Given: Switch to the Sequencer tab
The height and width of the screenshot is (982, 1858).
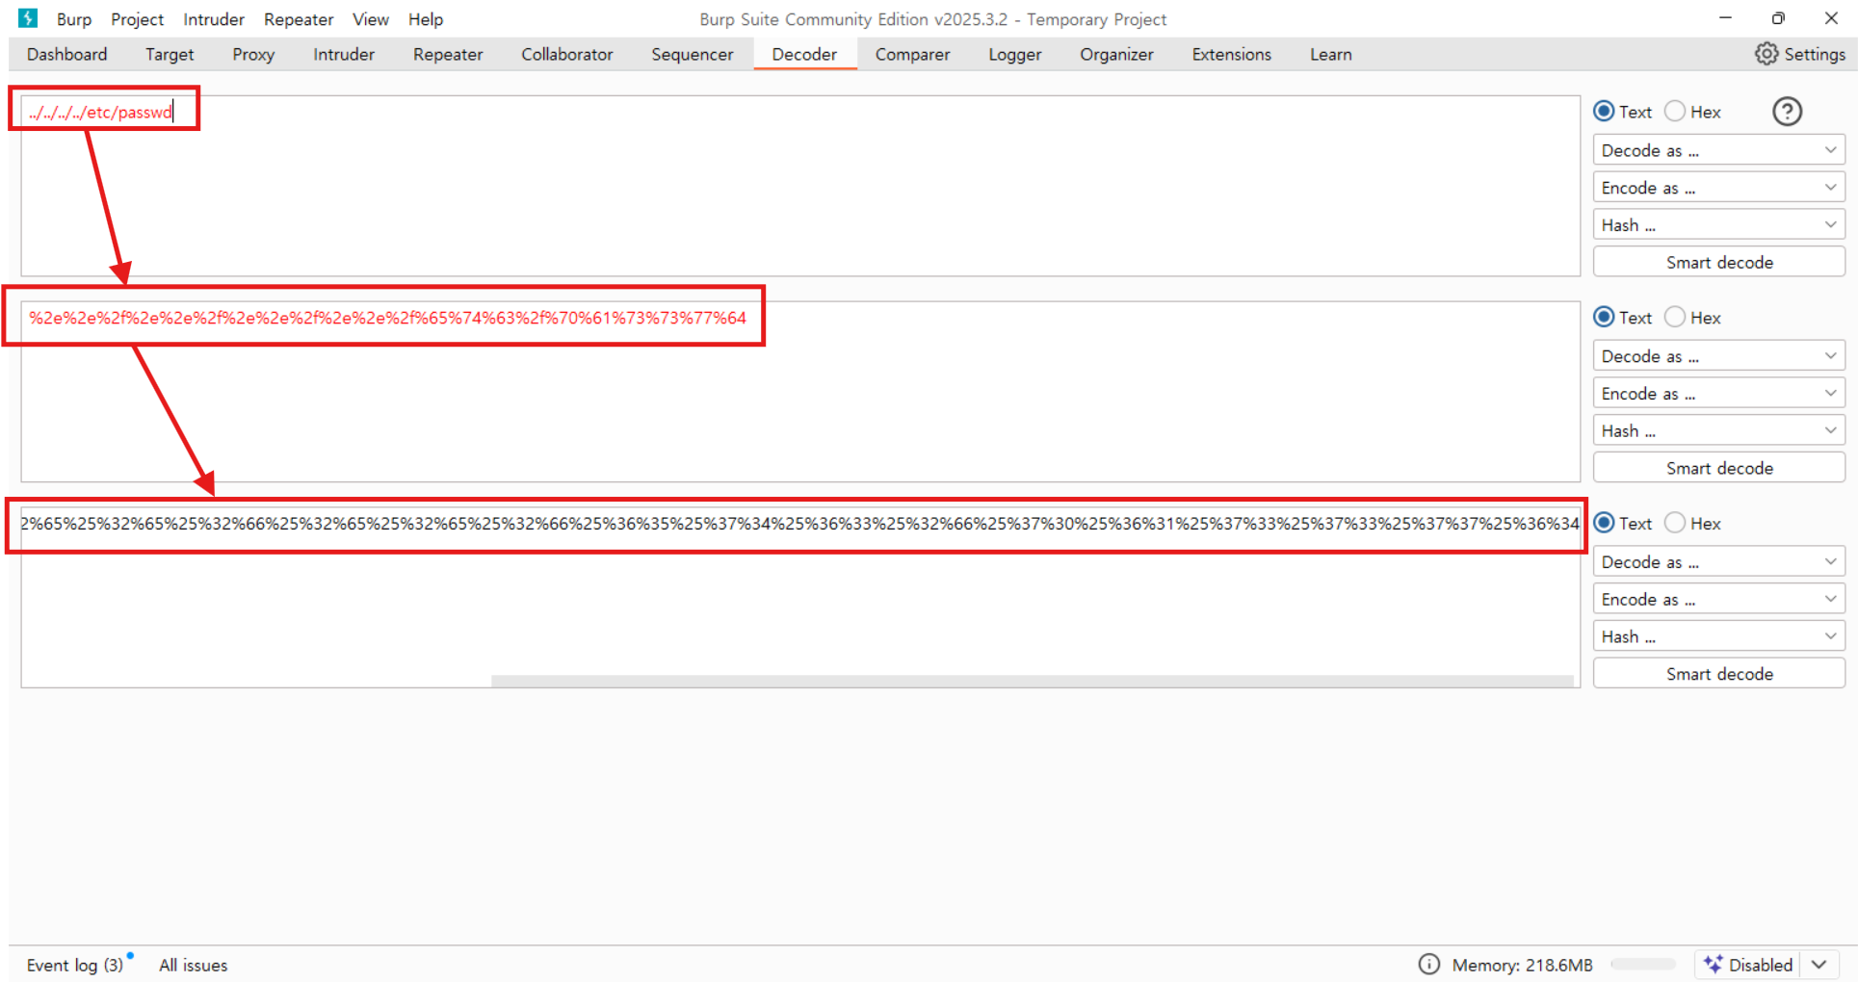Looking at the screenshot, I should click(693, 55).
